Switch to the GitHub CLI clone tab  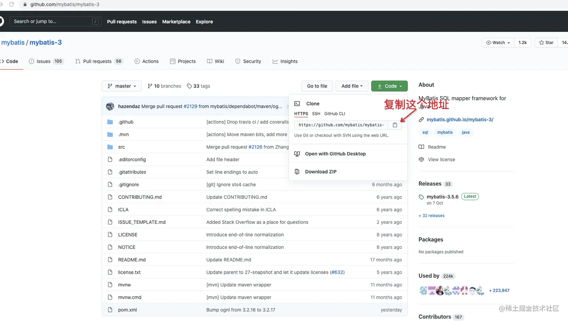(335, 114)
